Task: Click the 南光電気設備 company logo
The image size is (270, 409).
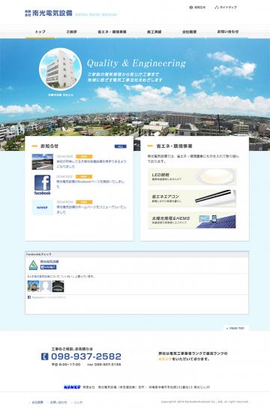Action: tap(49, 14)
